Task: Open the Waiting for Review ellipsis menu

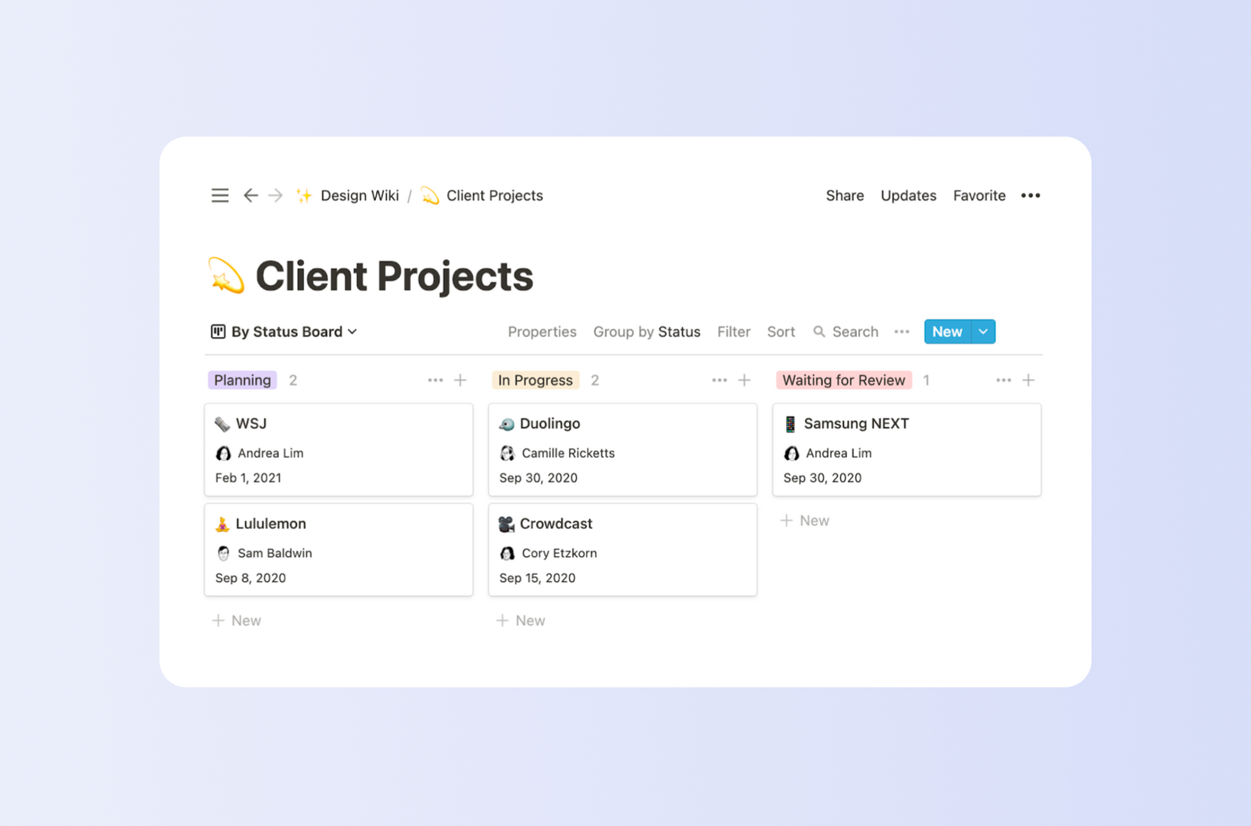Action: click(1003, 380)
